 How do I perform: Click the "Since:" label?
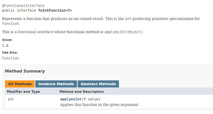[x=7, y=40]
